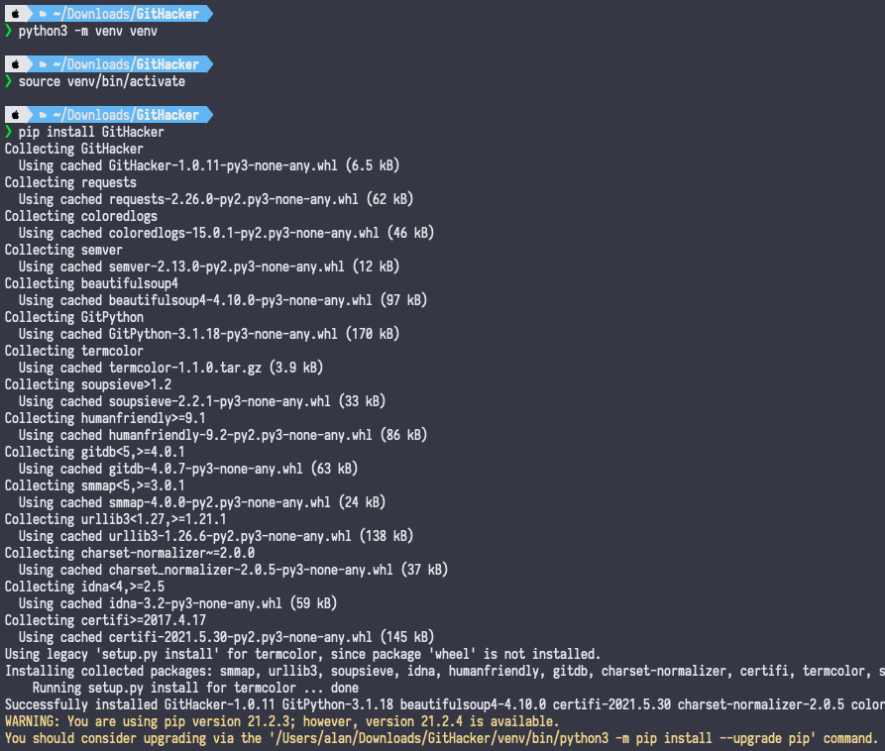Click the Apple logo in the first prompt
This screenshot has height=751, width=885.
pyautogui.click(x=16, y=14)
